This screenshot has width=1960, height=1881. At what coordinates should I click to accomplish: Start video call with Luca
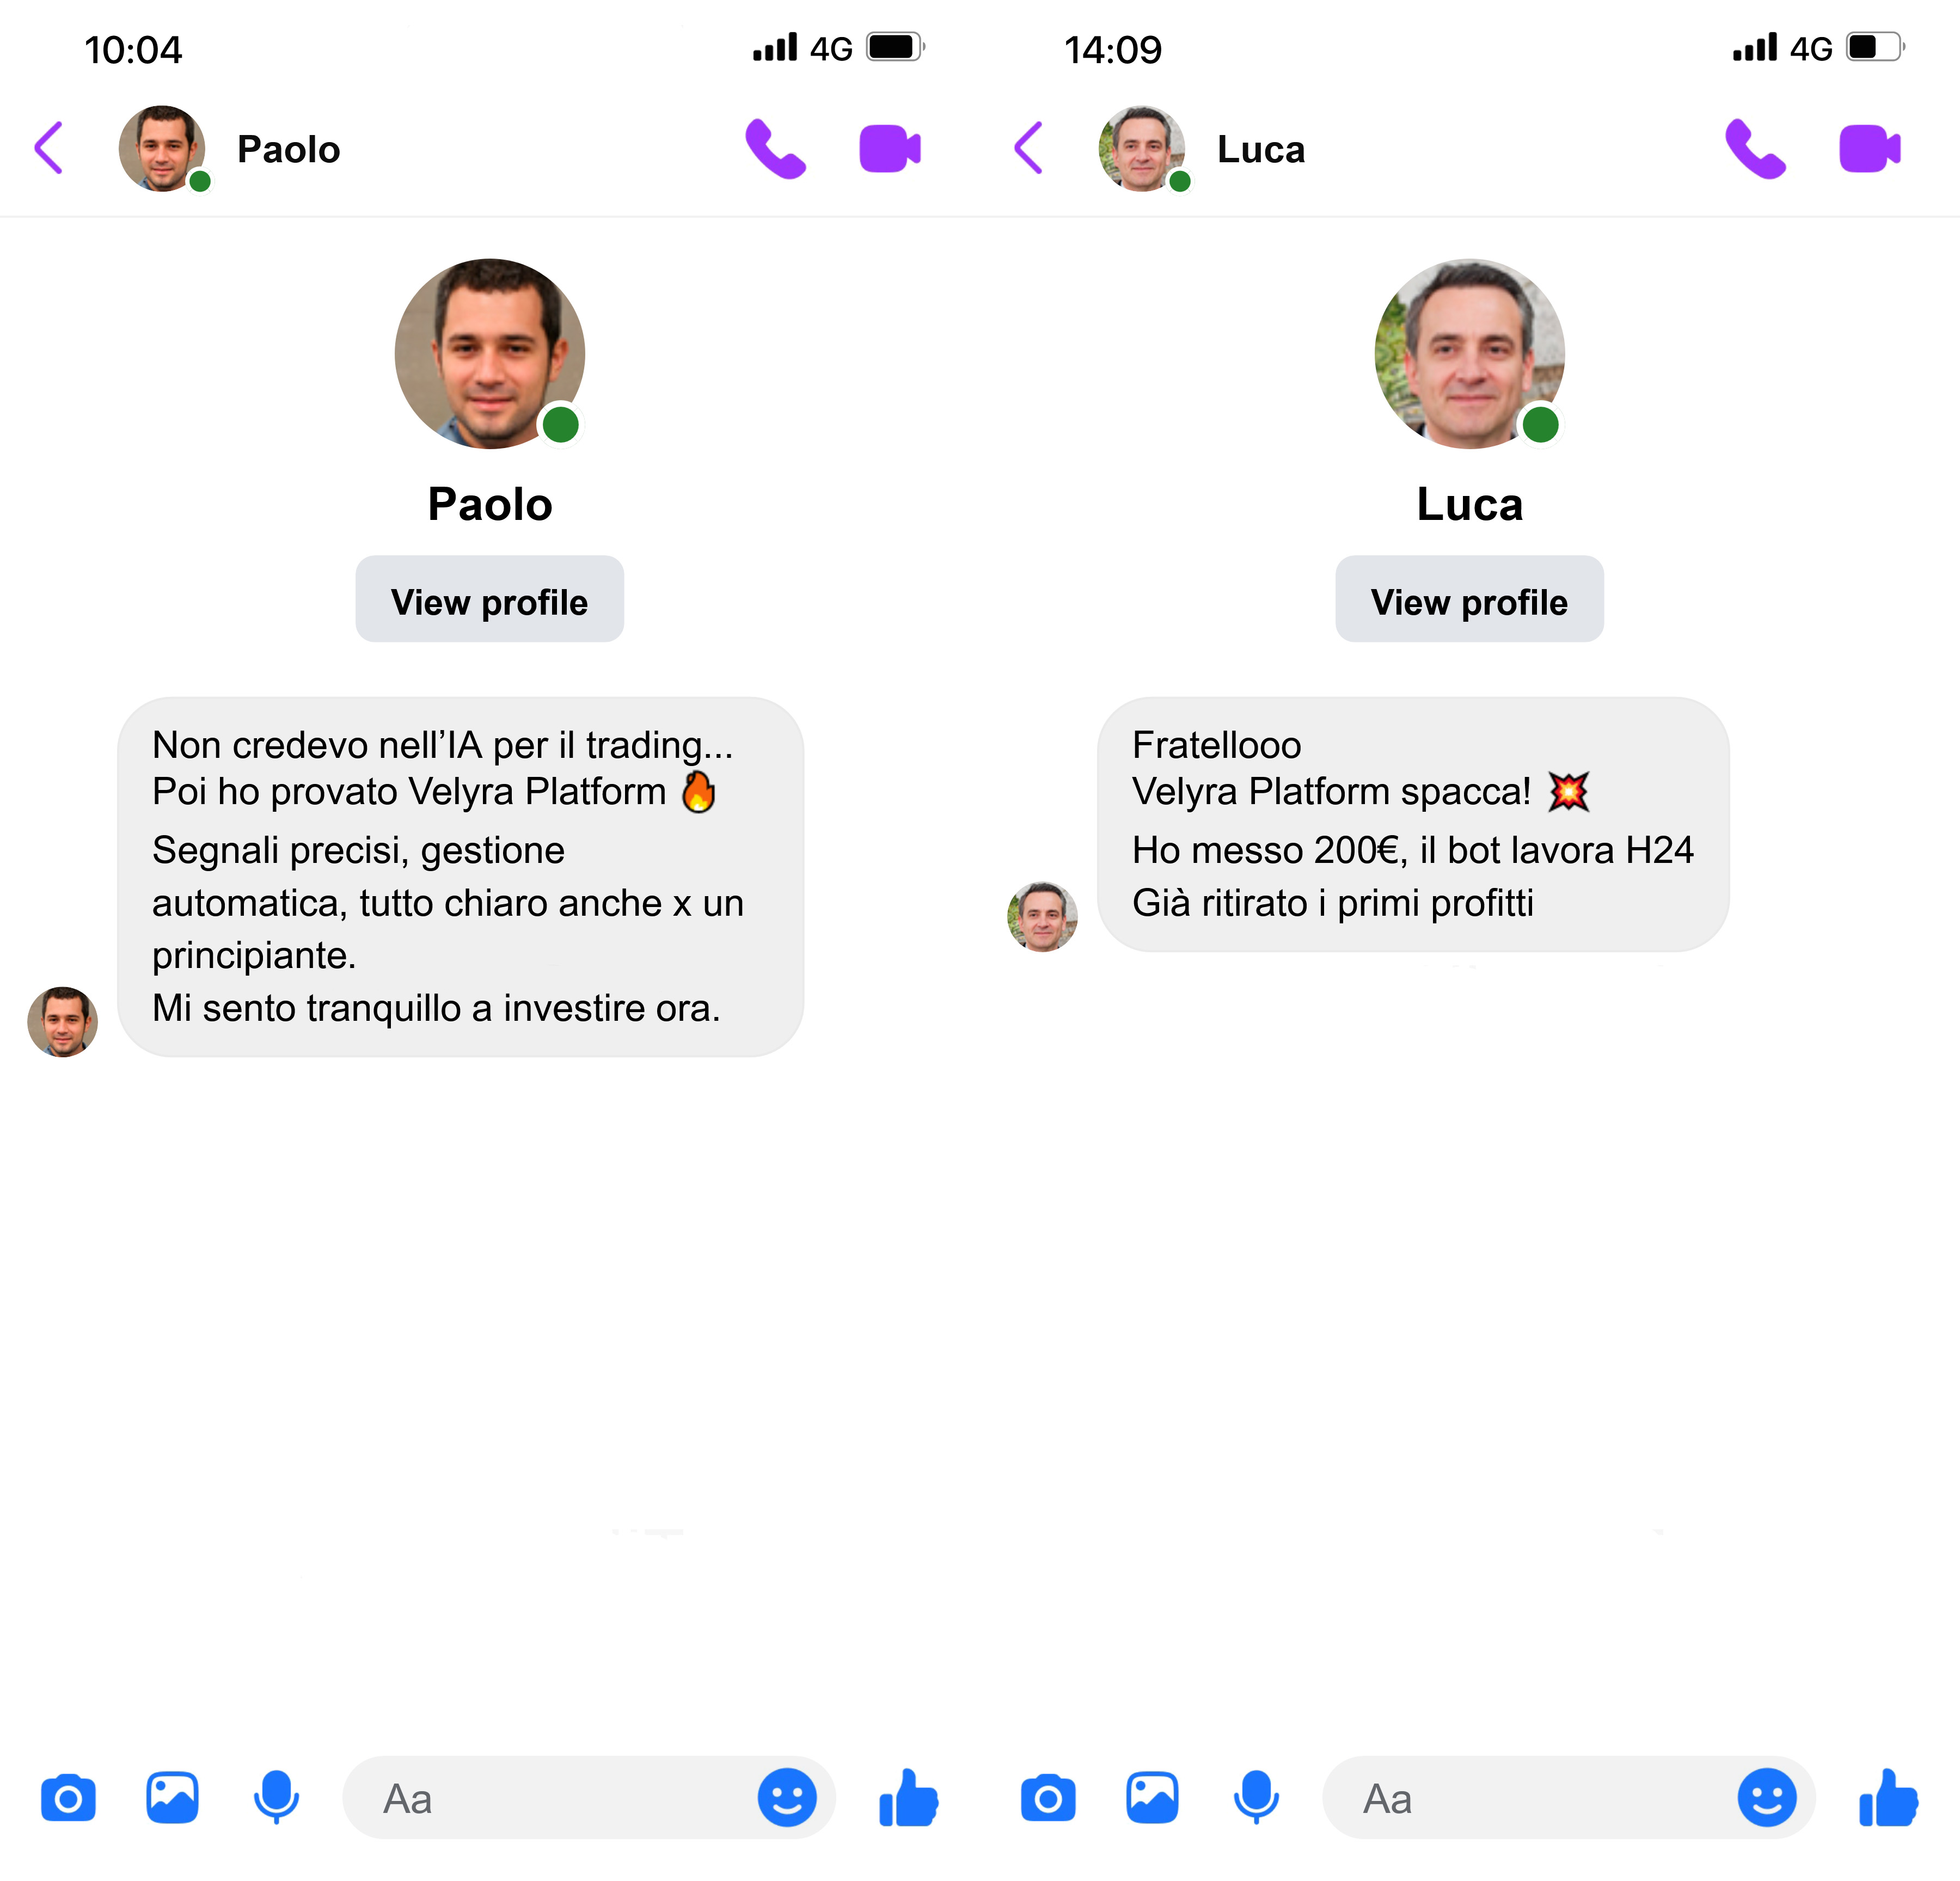[x=1870, y=149]
